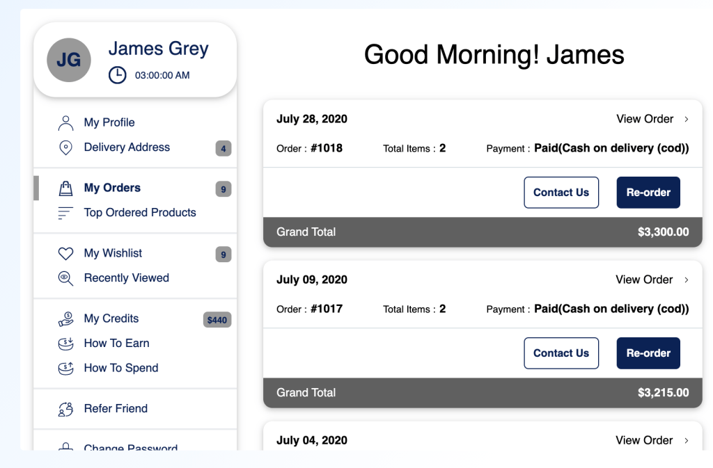Click the Delivery Address location pin icon

point(65,147)
